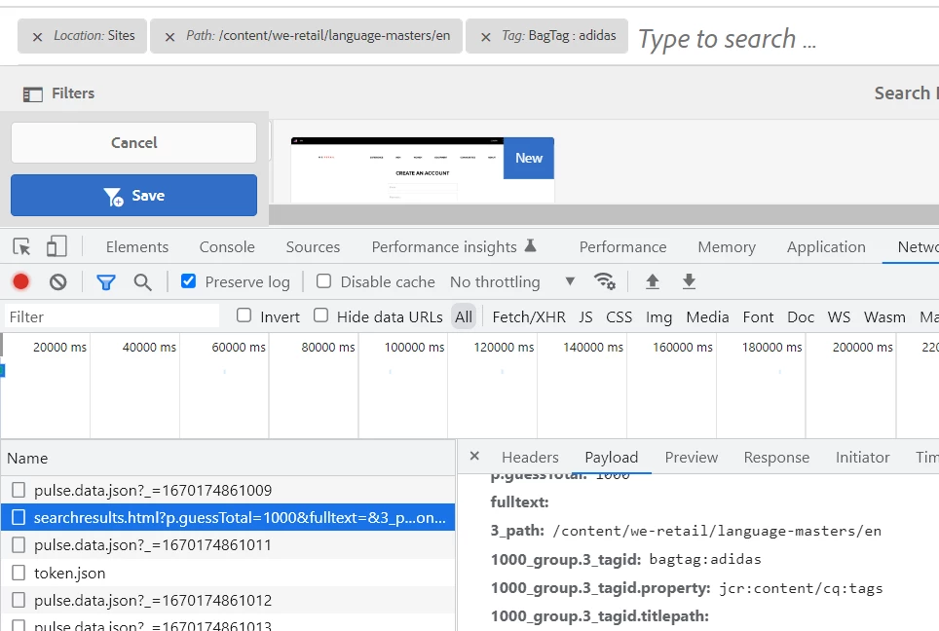Toggle device toolbar icon
The width and height of the screenshot is (939, 631).
[x=56, y=246]
